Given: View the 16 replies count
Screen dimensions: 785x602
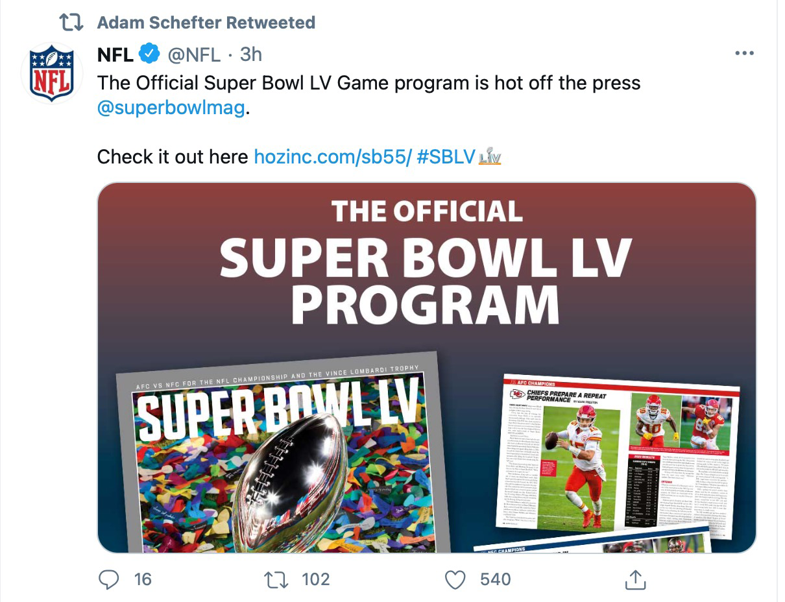Looking at the screenshot, I should 143,579.
